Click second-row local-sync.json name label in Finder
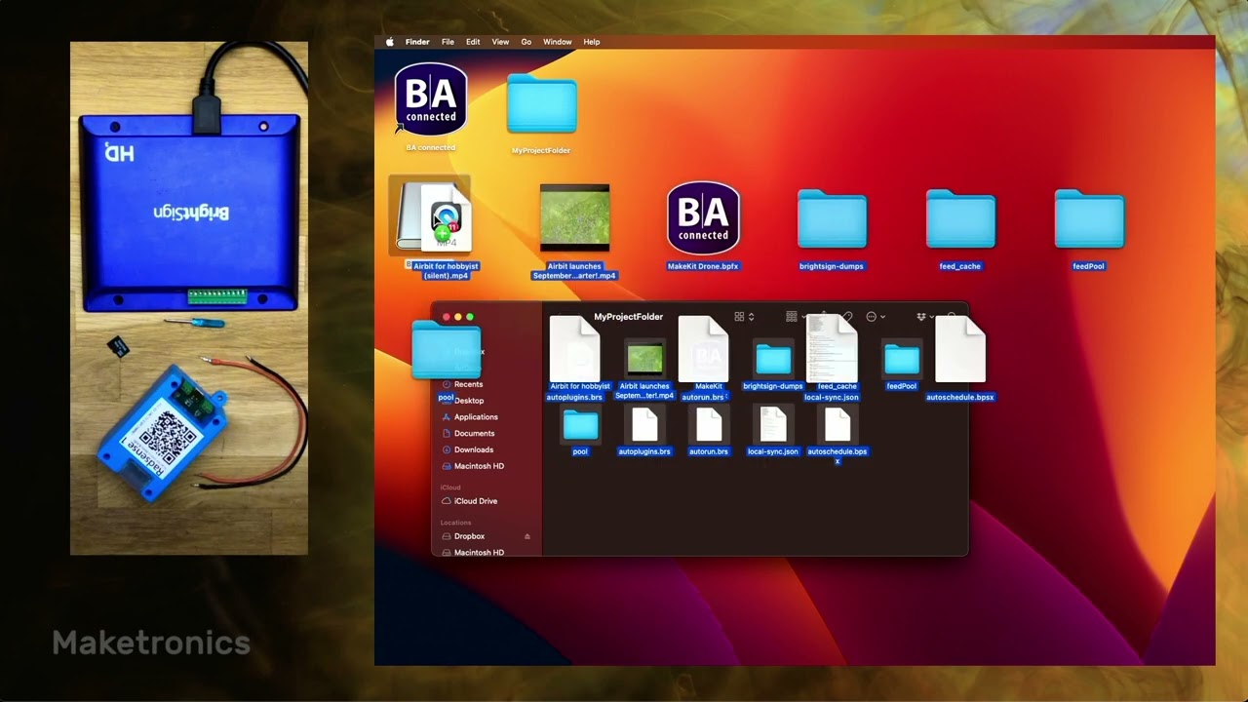Image resolution: width=1248 pixels, height=702 pixels. coord(773,451)
